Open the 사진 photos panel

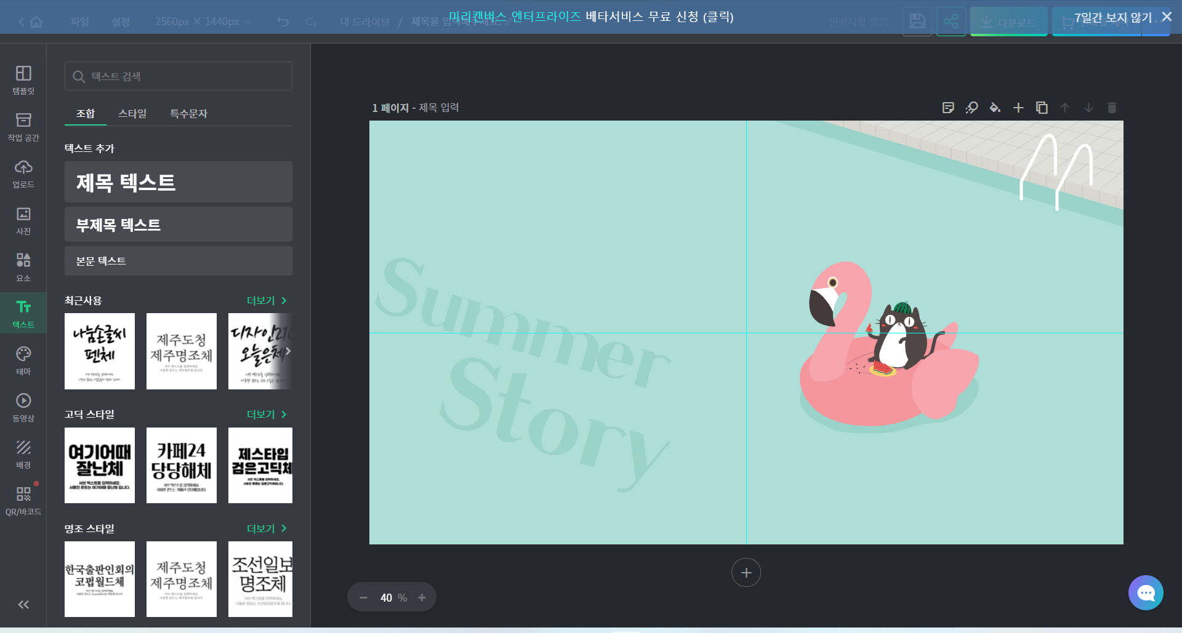(23, 220)
